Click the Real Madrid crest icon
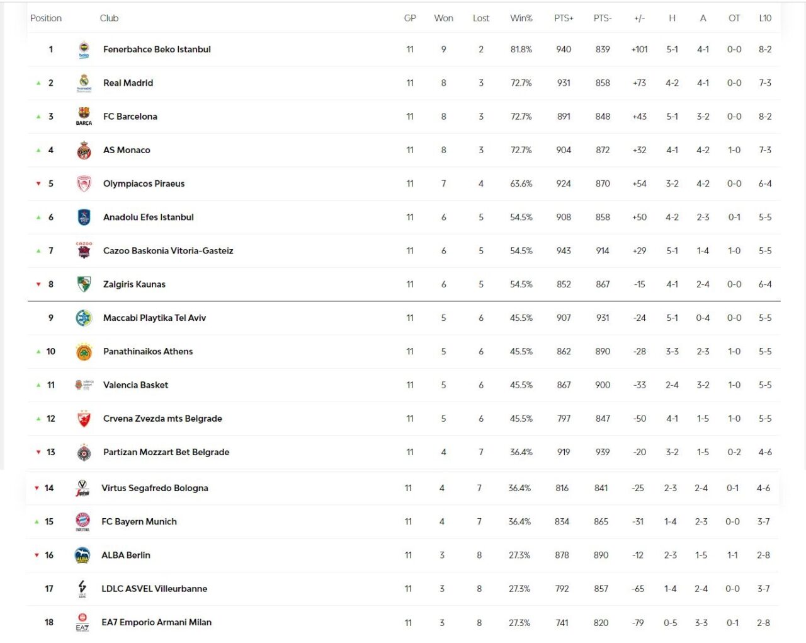Viewport: 806px width, 643px height. pos(84,83)
